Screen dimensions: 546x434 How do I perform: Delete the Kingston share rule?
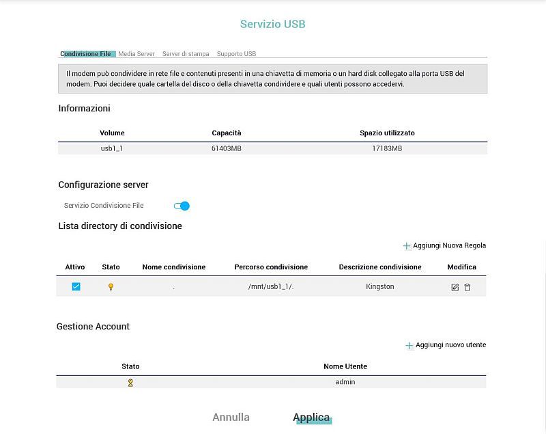click(468, 287)
